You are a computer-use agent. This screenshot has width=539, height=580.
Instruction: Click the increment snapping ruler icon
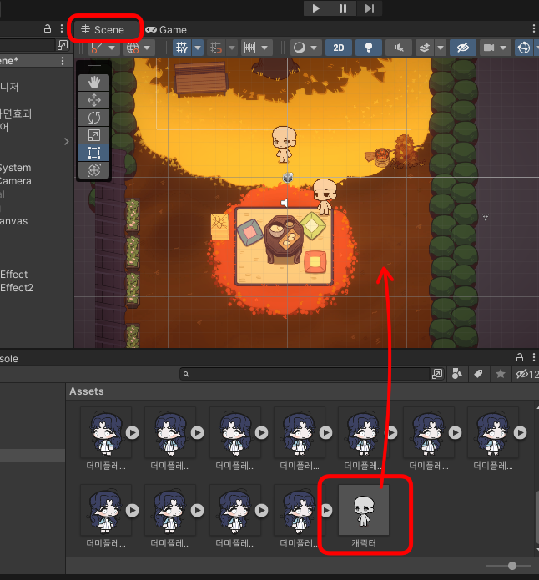[250, 48]
